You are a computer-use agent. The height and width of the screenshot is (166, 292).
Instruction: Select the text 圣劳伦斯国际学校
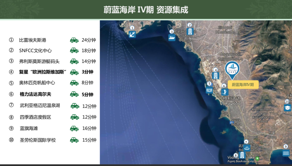(38, 140)
